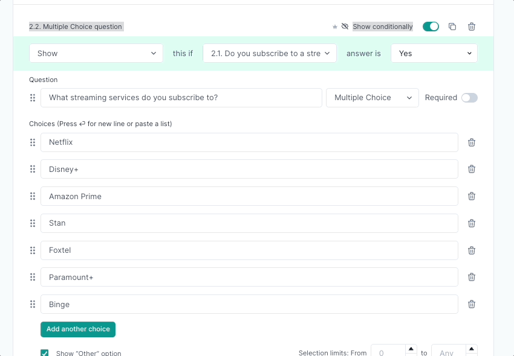This screenshot has height=356, width=514.
Task: Click the selection limits Any input
Action: (x=449, y=352)
